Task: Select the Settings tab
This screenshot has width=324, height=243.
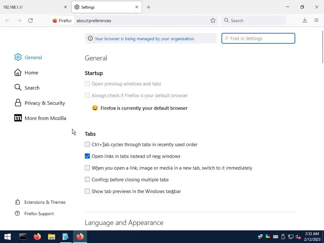Action: coord(107,7)
